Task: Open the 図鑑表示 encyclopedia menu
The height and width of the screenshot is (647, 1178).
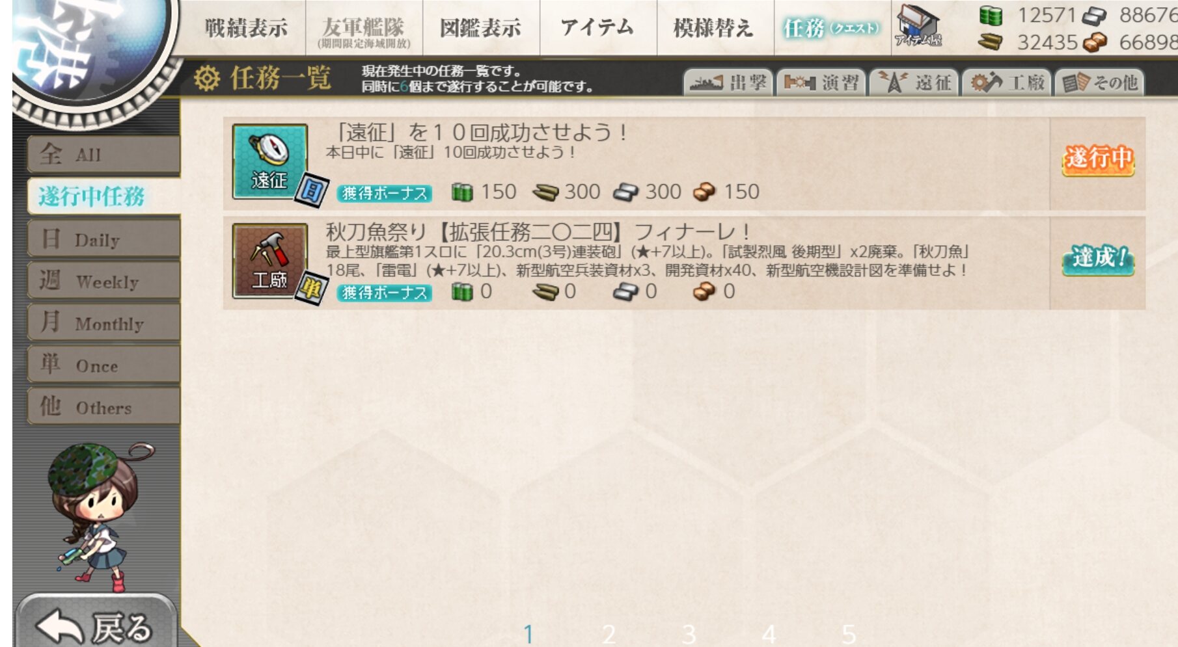Action: tap(480, 28)
